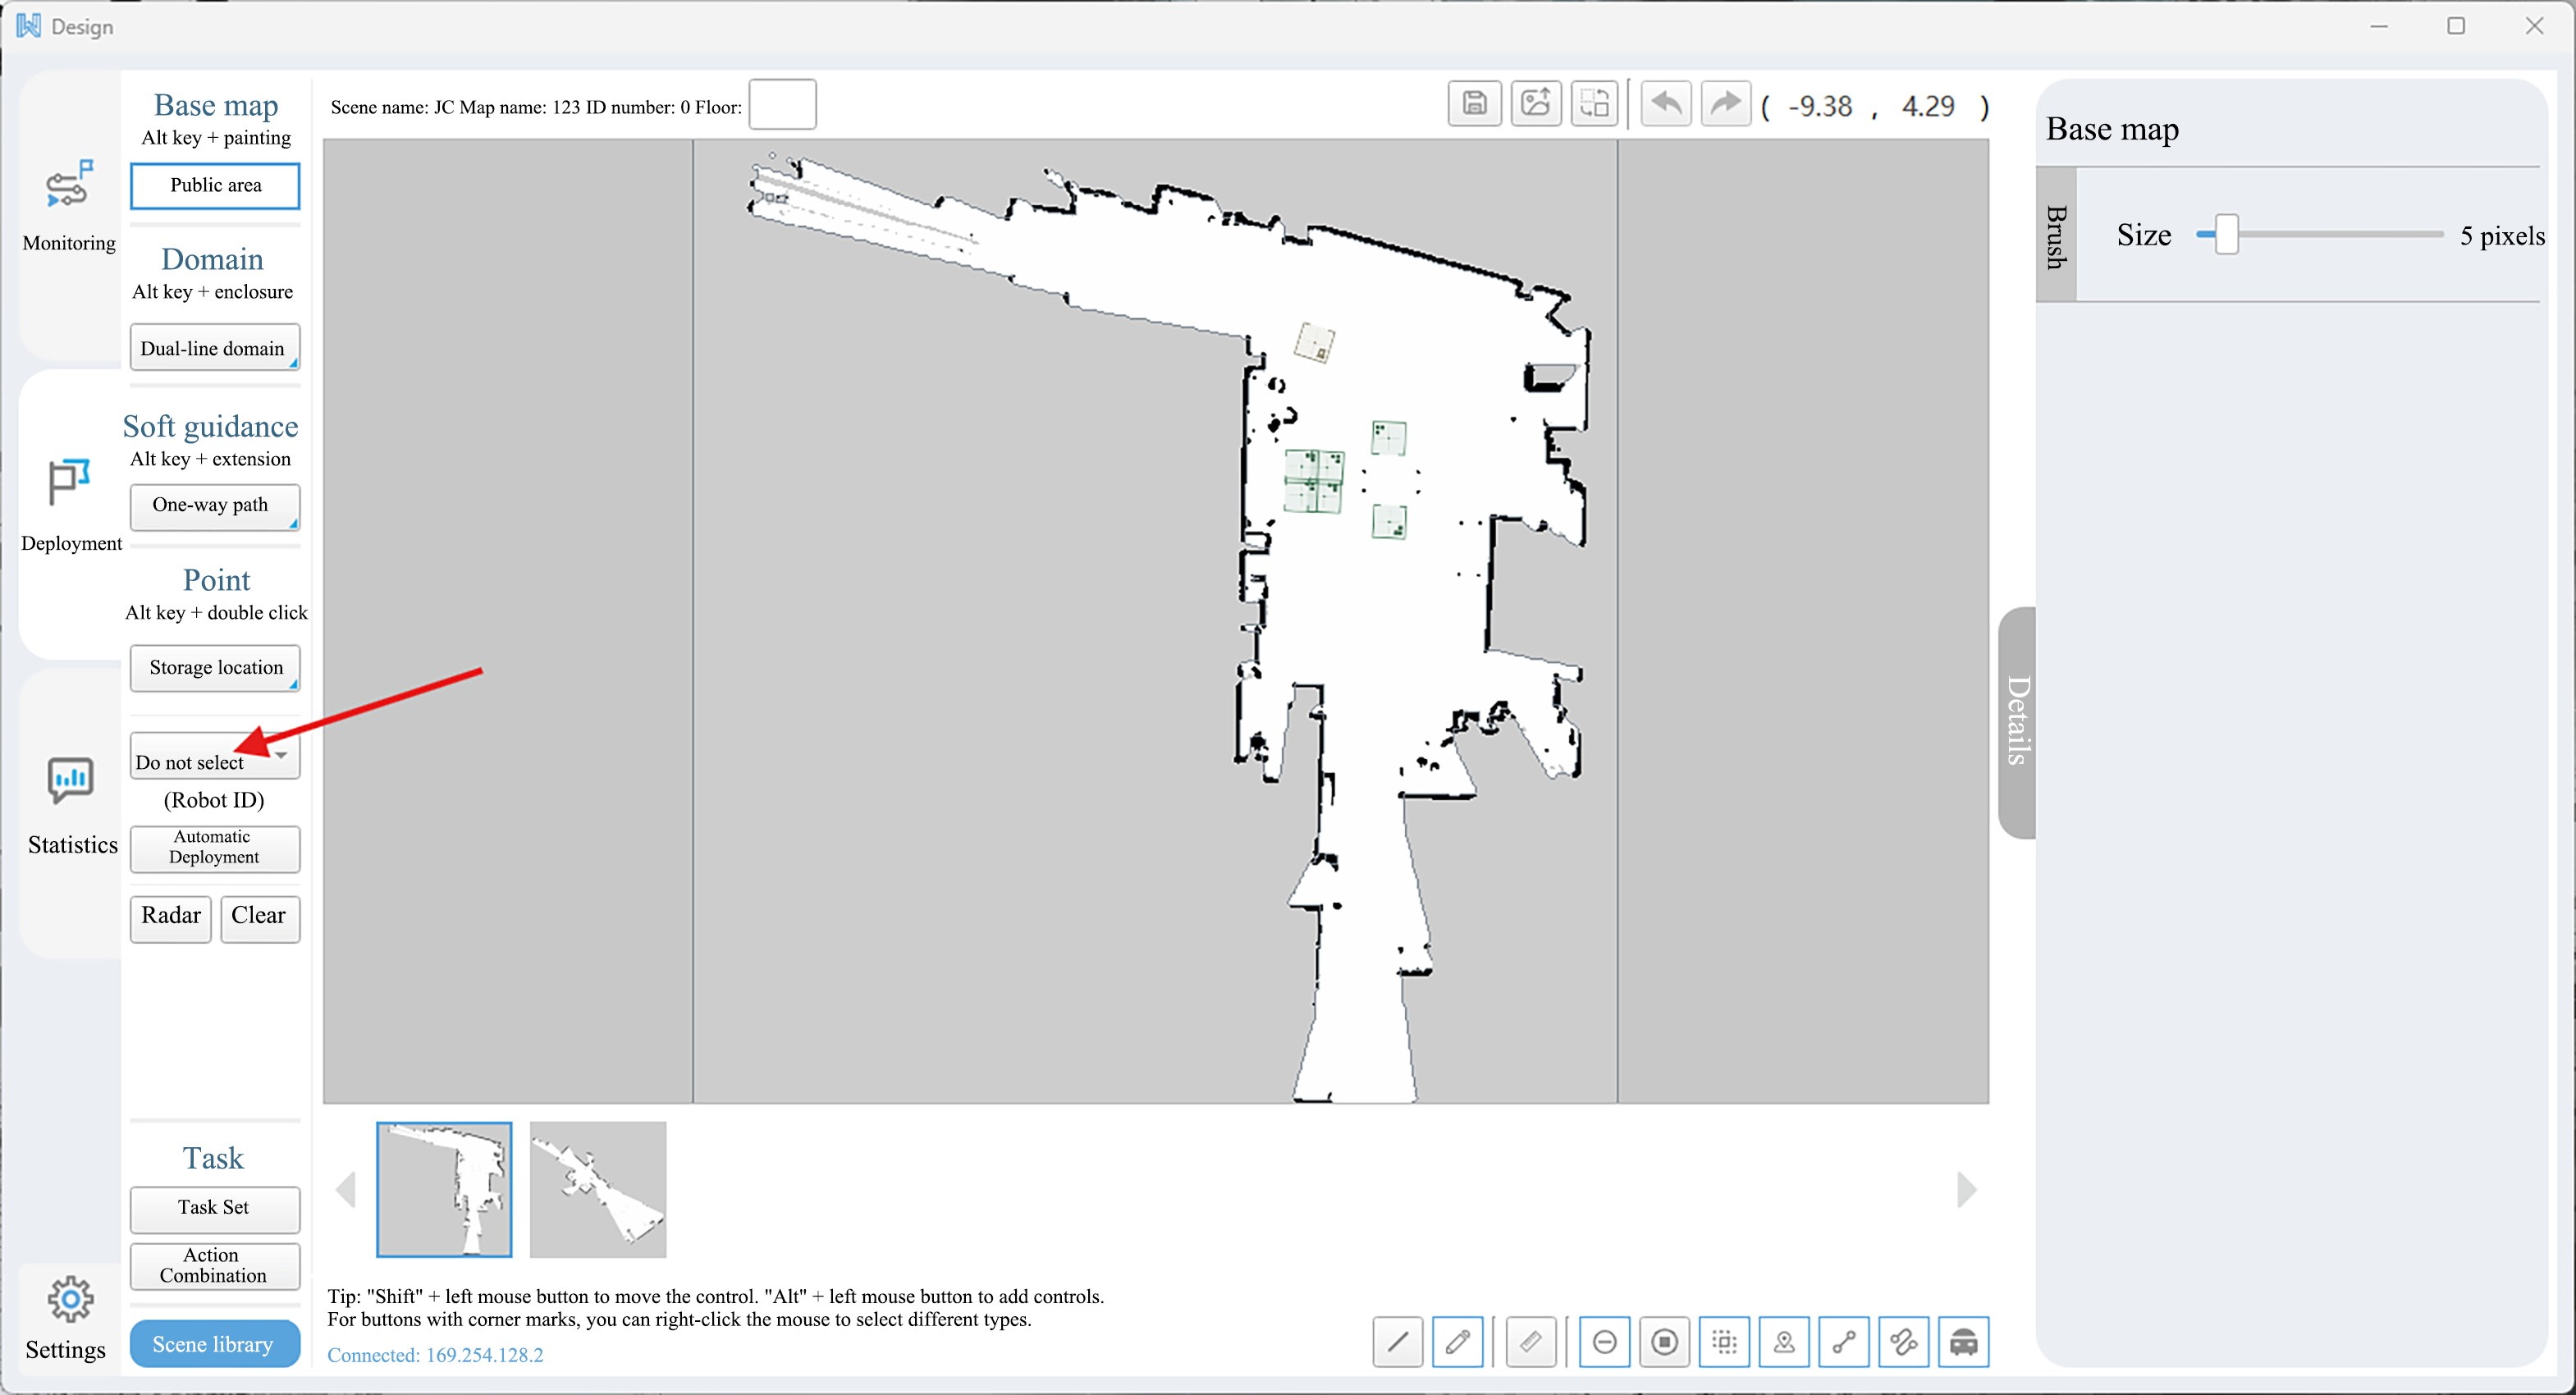Viewport: 2576px width, 1395px height.
Task: Click the save floppy disk icon
Action: click(x=1474, y=104)
